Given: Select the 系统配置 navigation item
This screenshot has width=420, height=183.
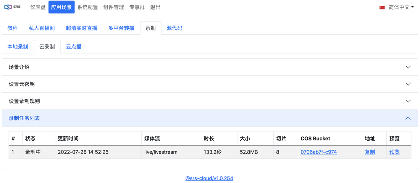Looking at the screenshot, I should tap(87, 7).
